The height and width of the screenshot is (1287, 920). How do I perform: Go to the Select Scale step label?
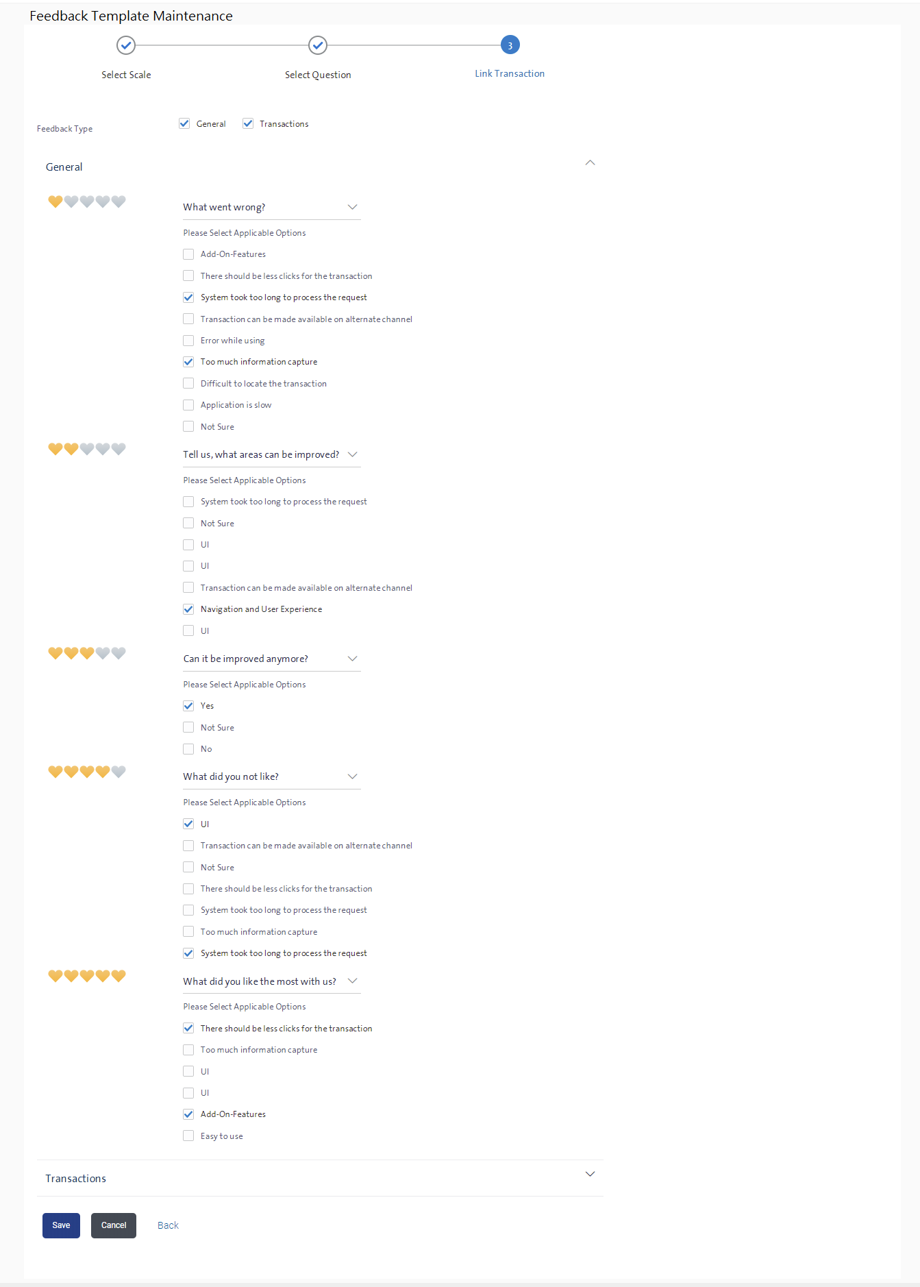point(126,75)
